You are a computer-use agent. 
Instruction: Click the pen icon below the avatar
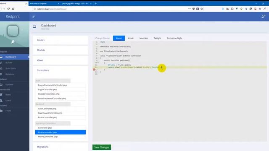click(x=13, y=42)
